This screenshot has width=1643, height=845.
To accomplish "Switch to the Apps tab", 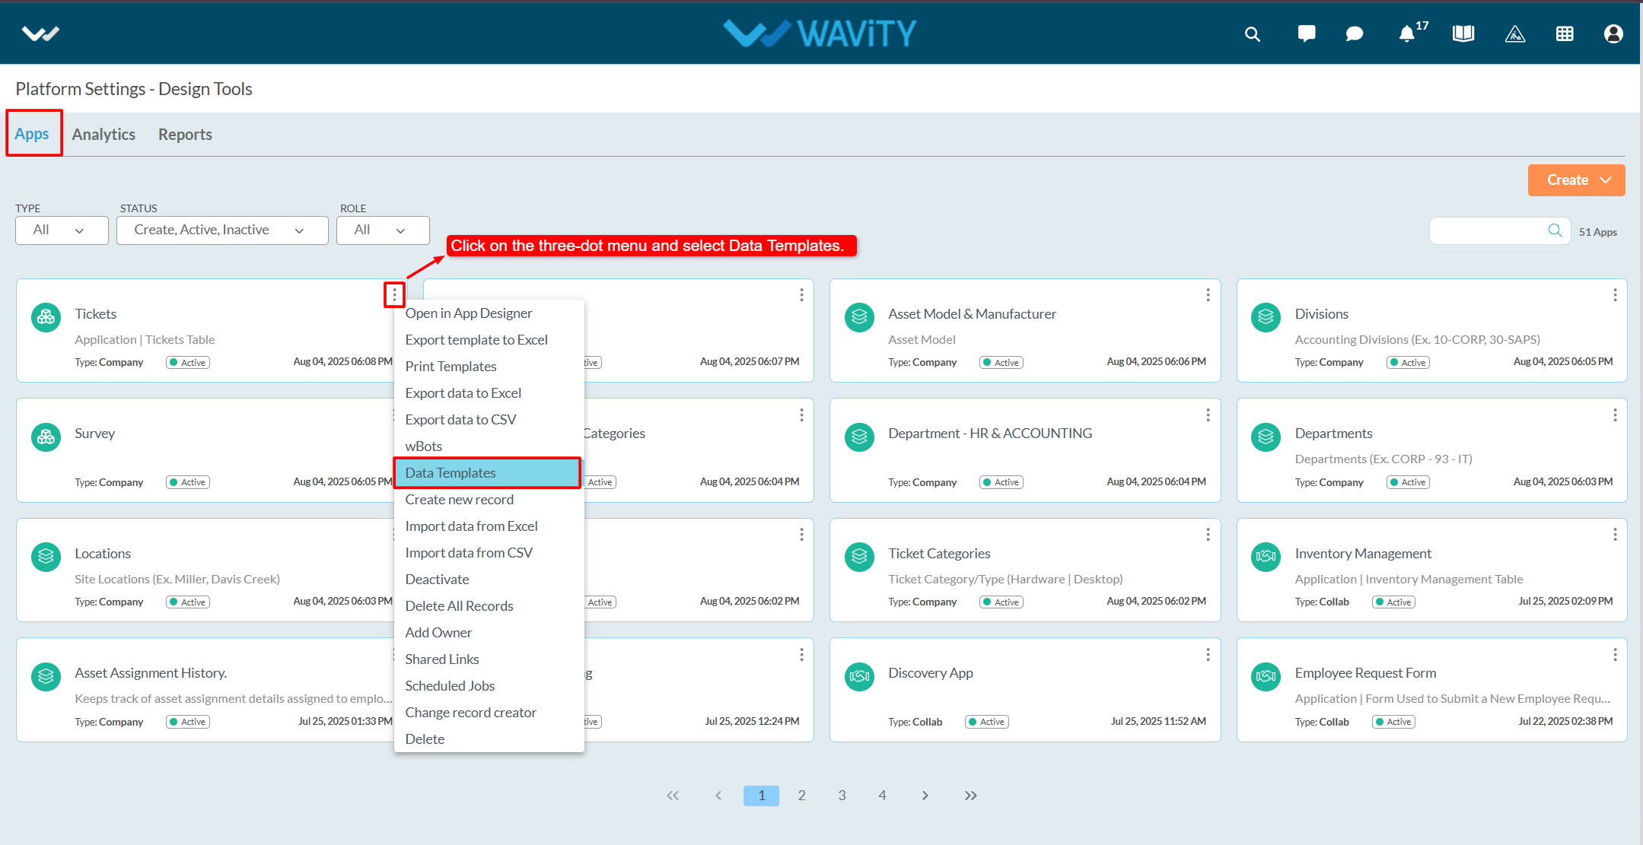I will 32,134.
